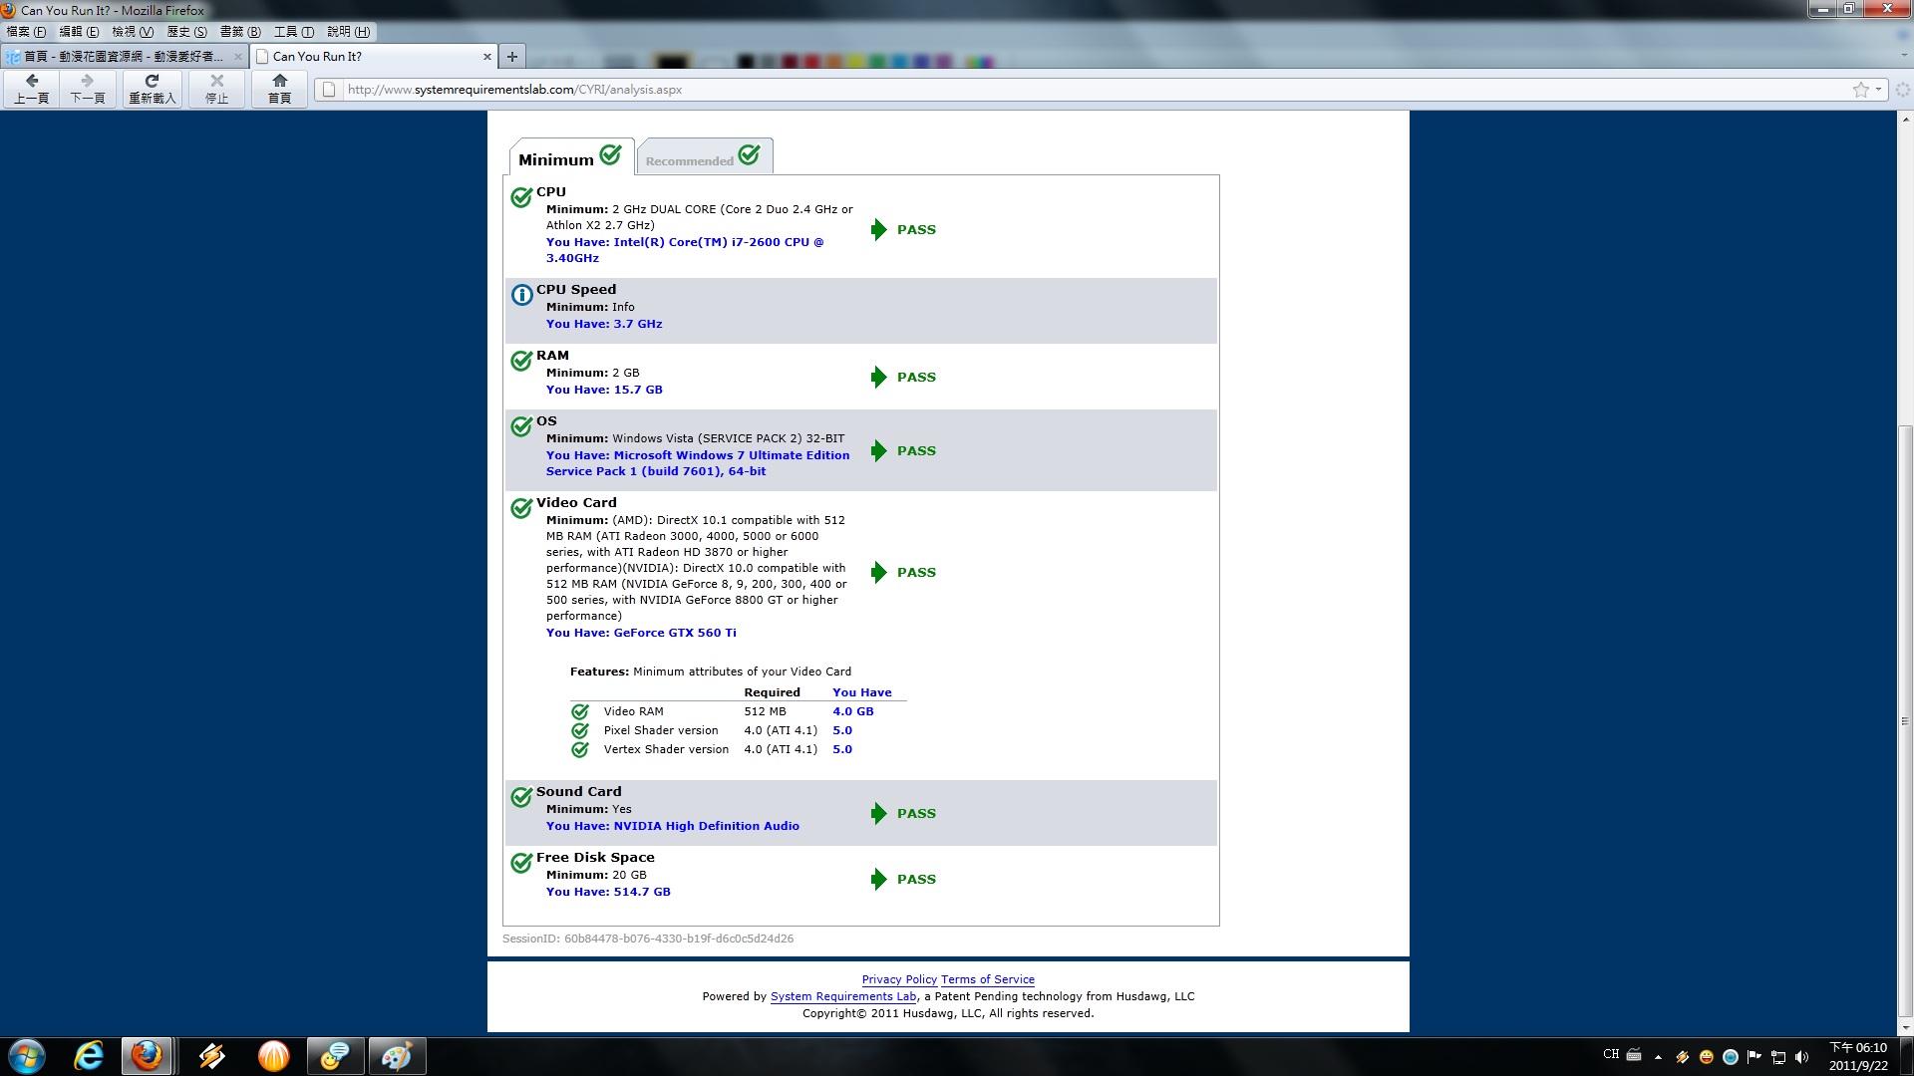
Task: Click the URL address input field
Action: click(x=997, y=90)
